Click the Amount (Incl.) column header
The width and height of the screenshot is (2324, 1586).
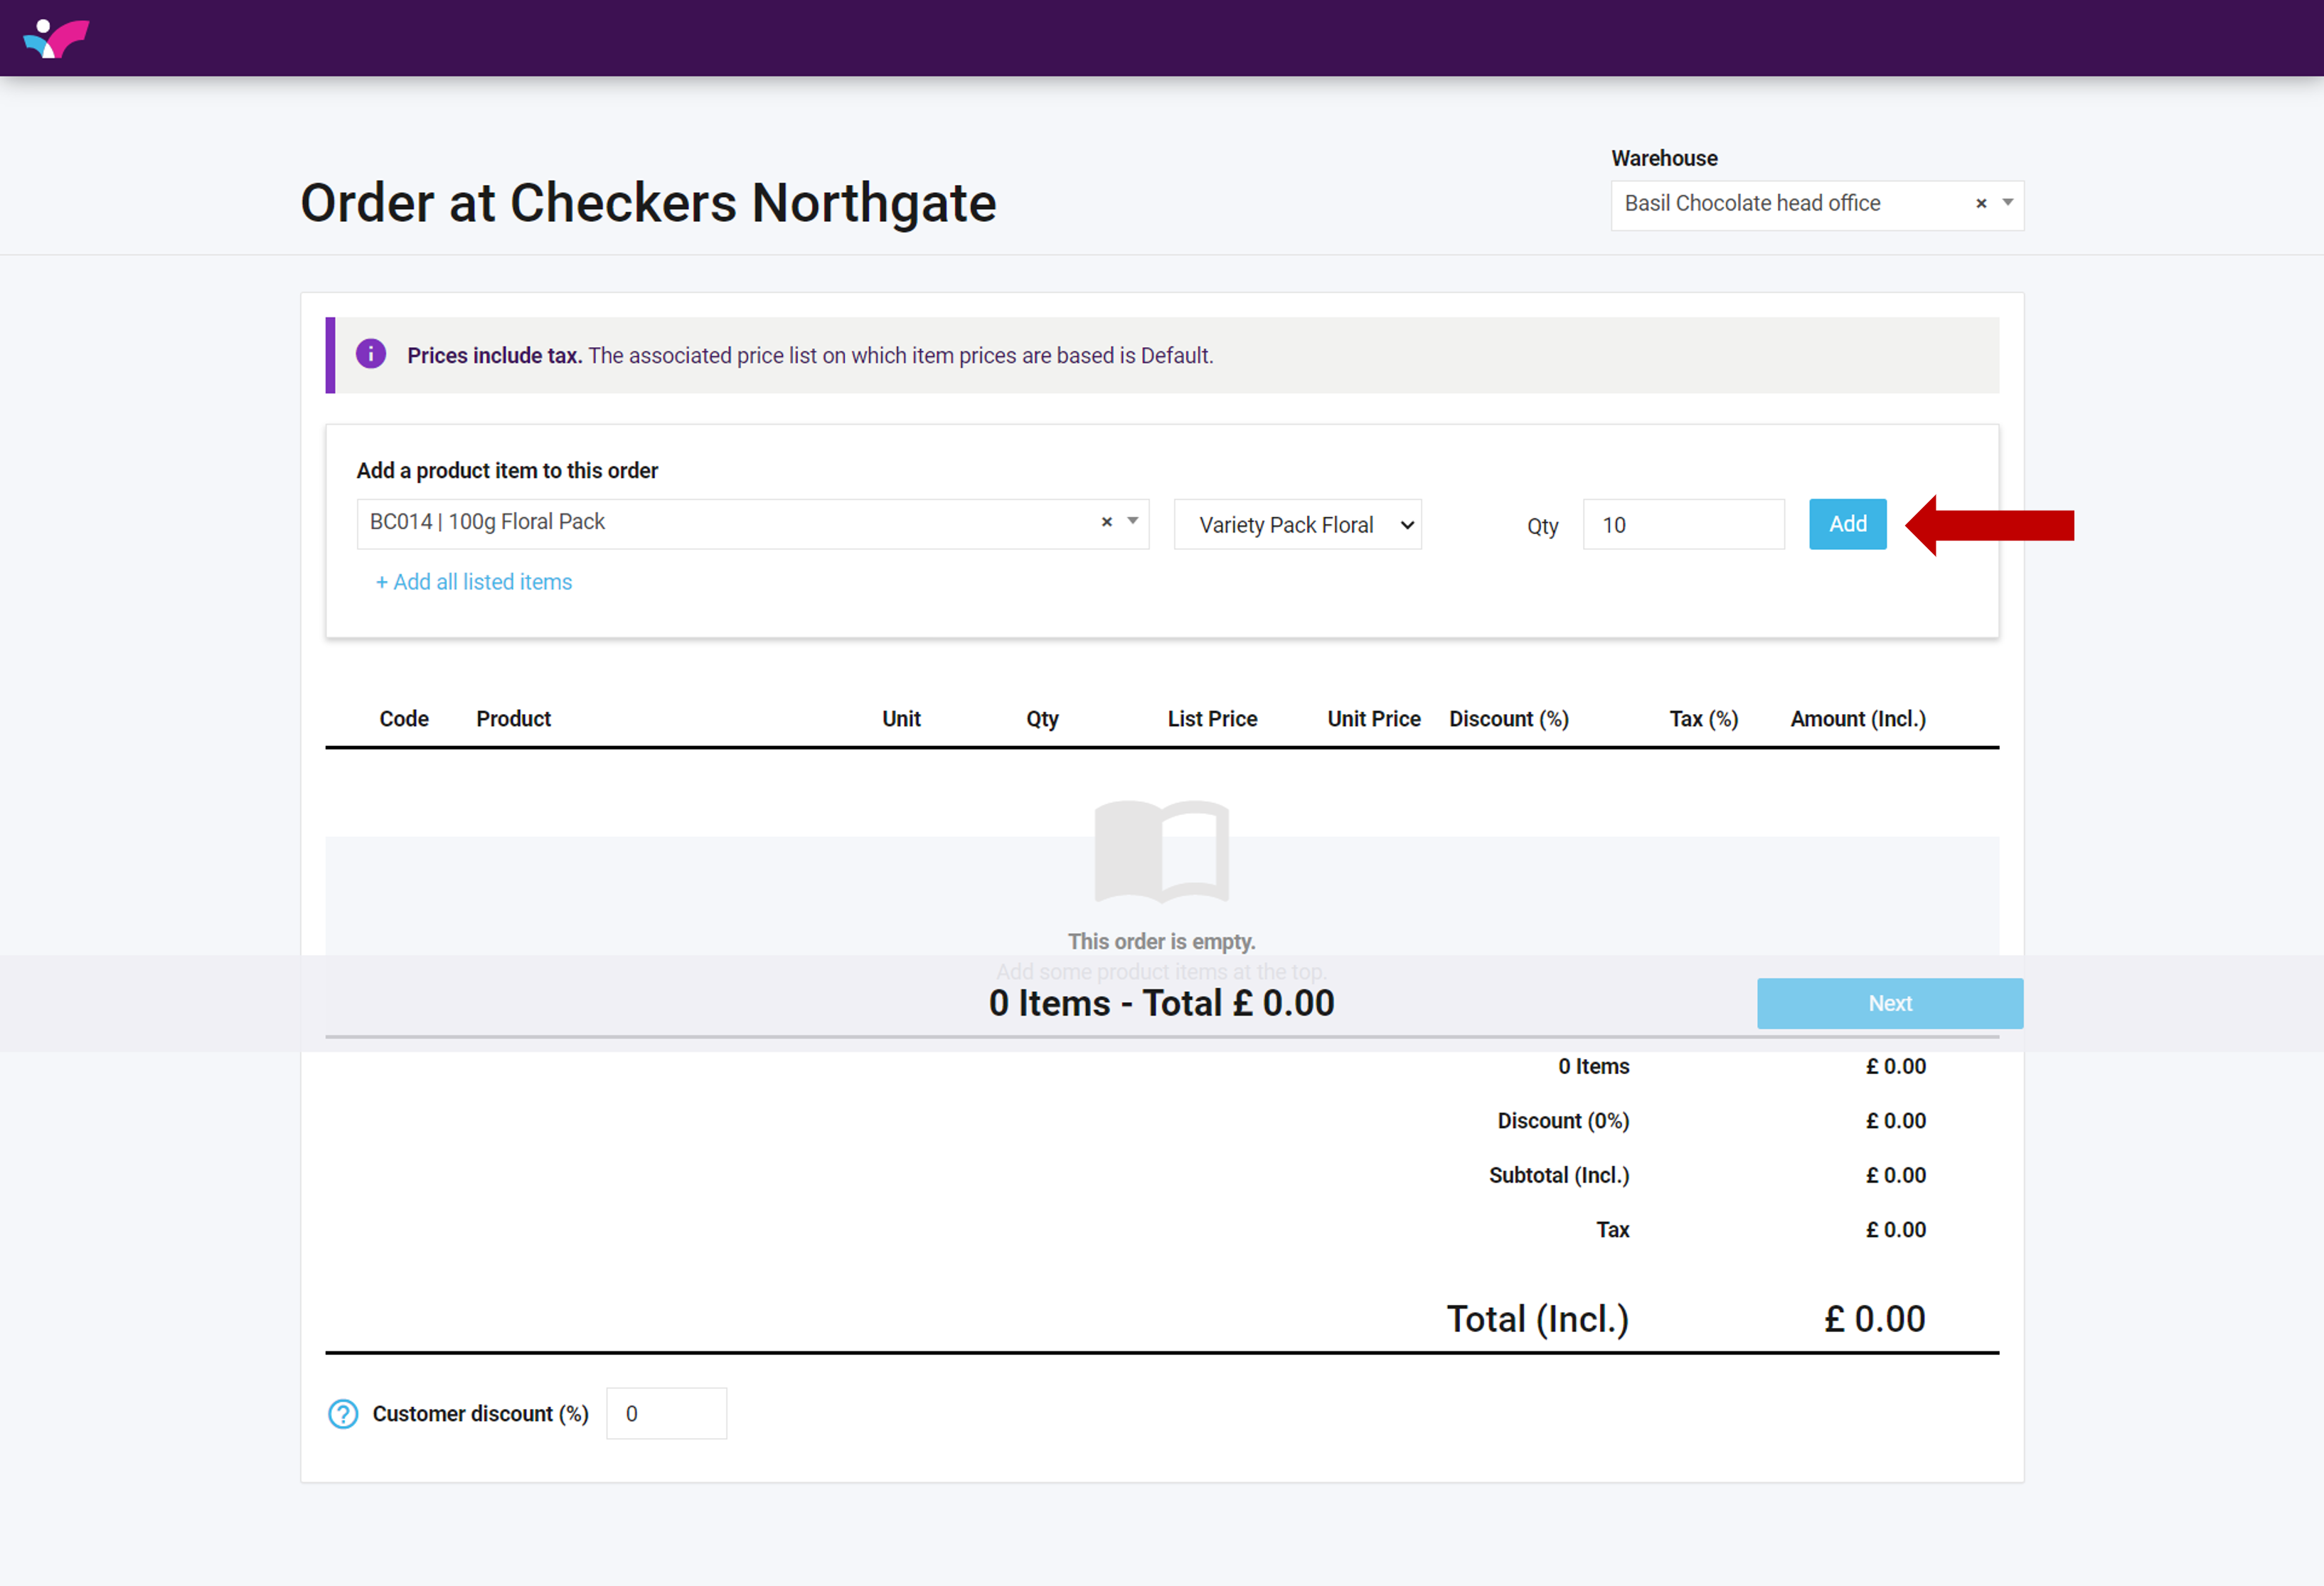pos(1857,719)
